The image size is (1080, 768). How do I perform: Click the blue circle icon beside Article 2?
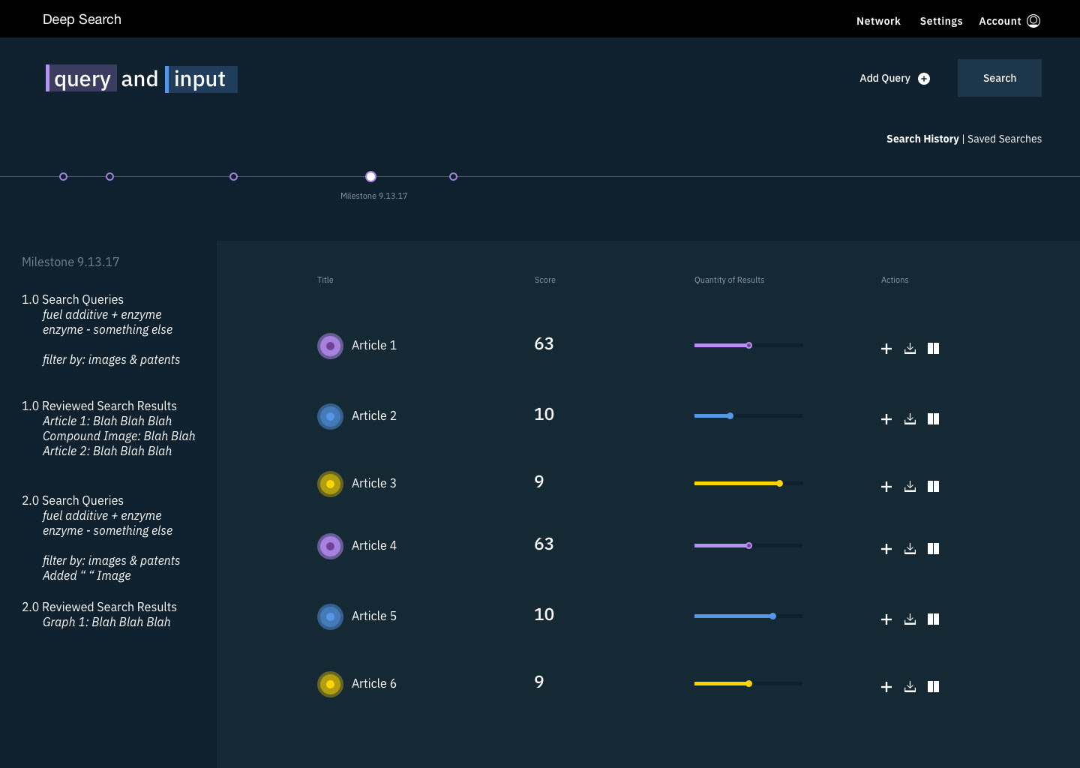click(330, 416)
